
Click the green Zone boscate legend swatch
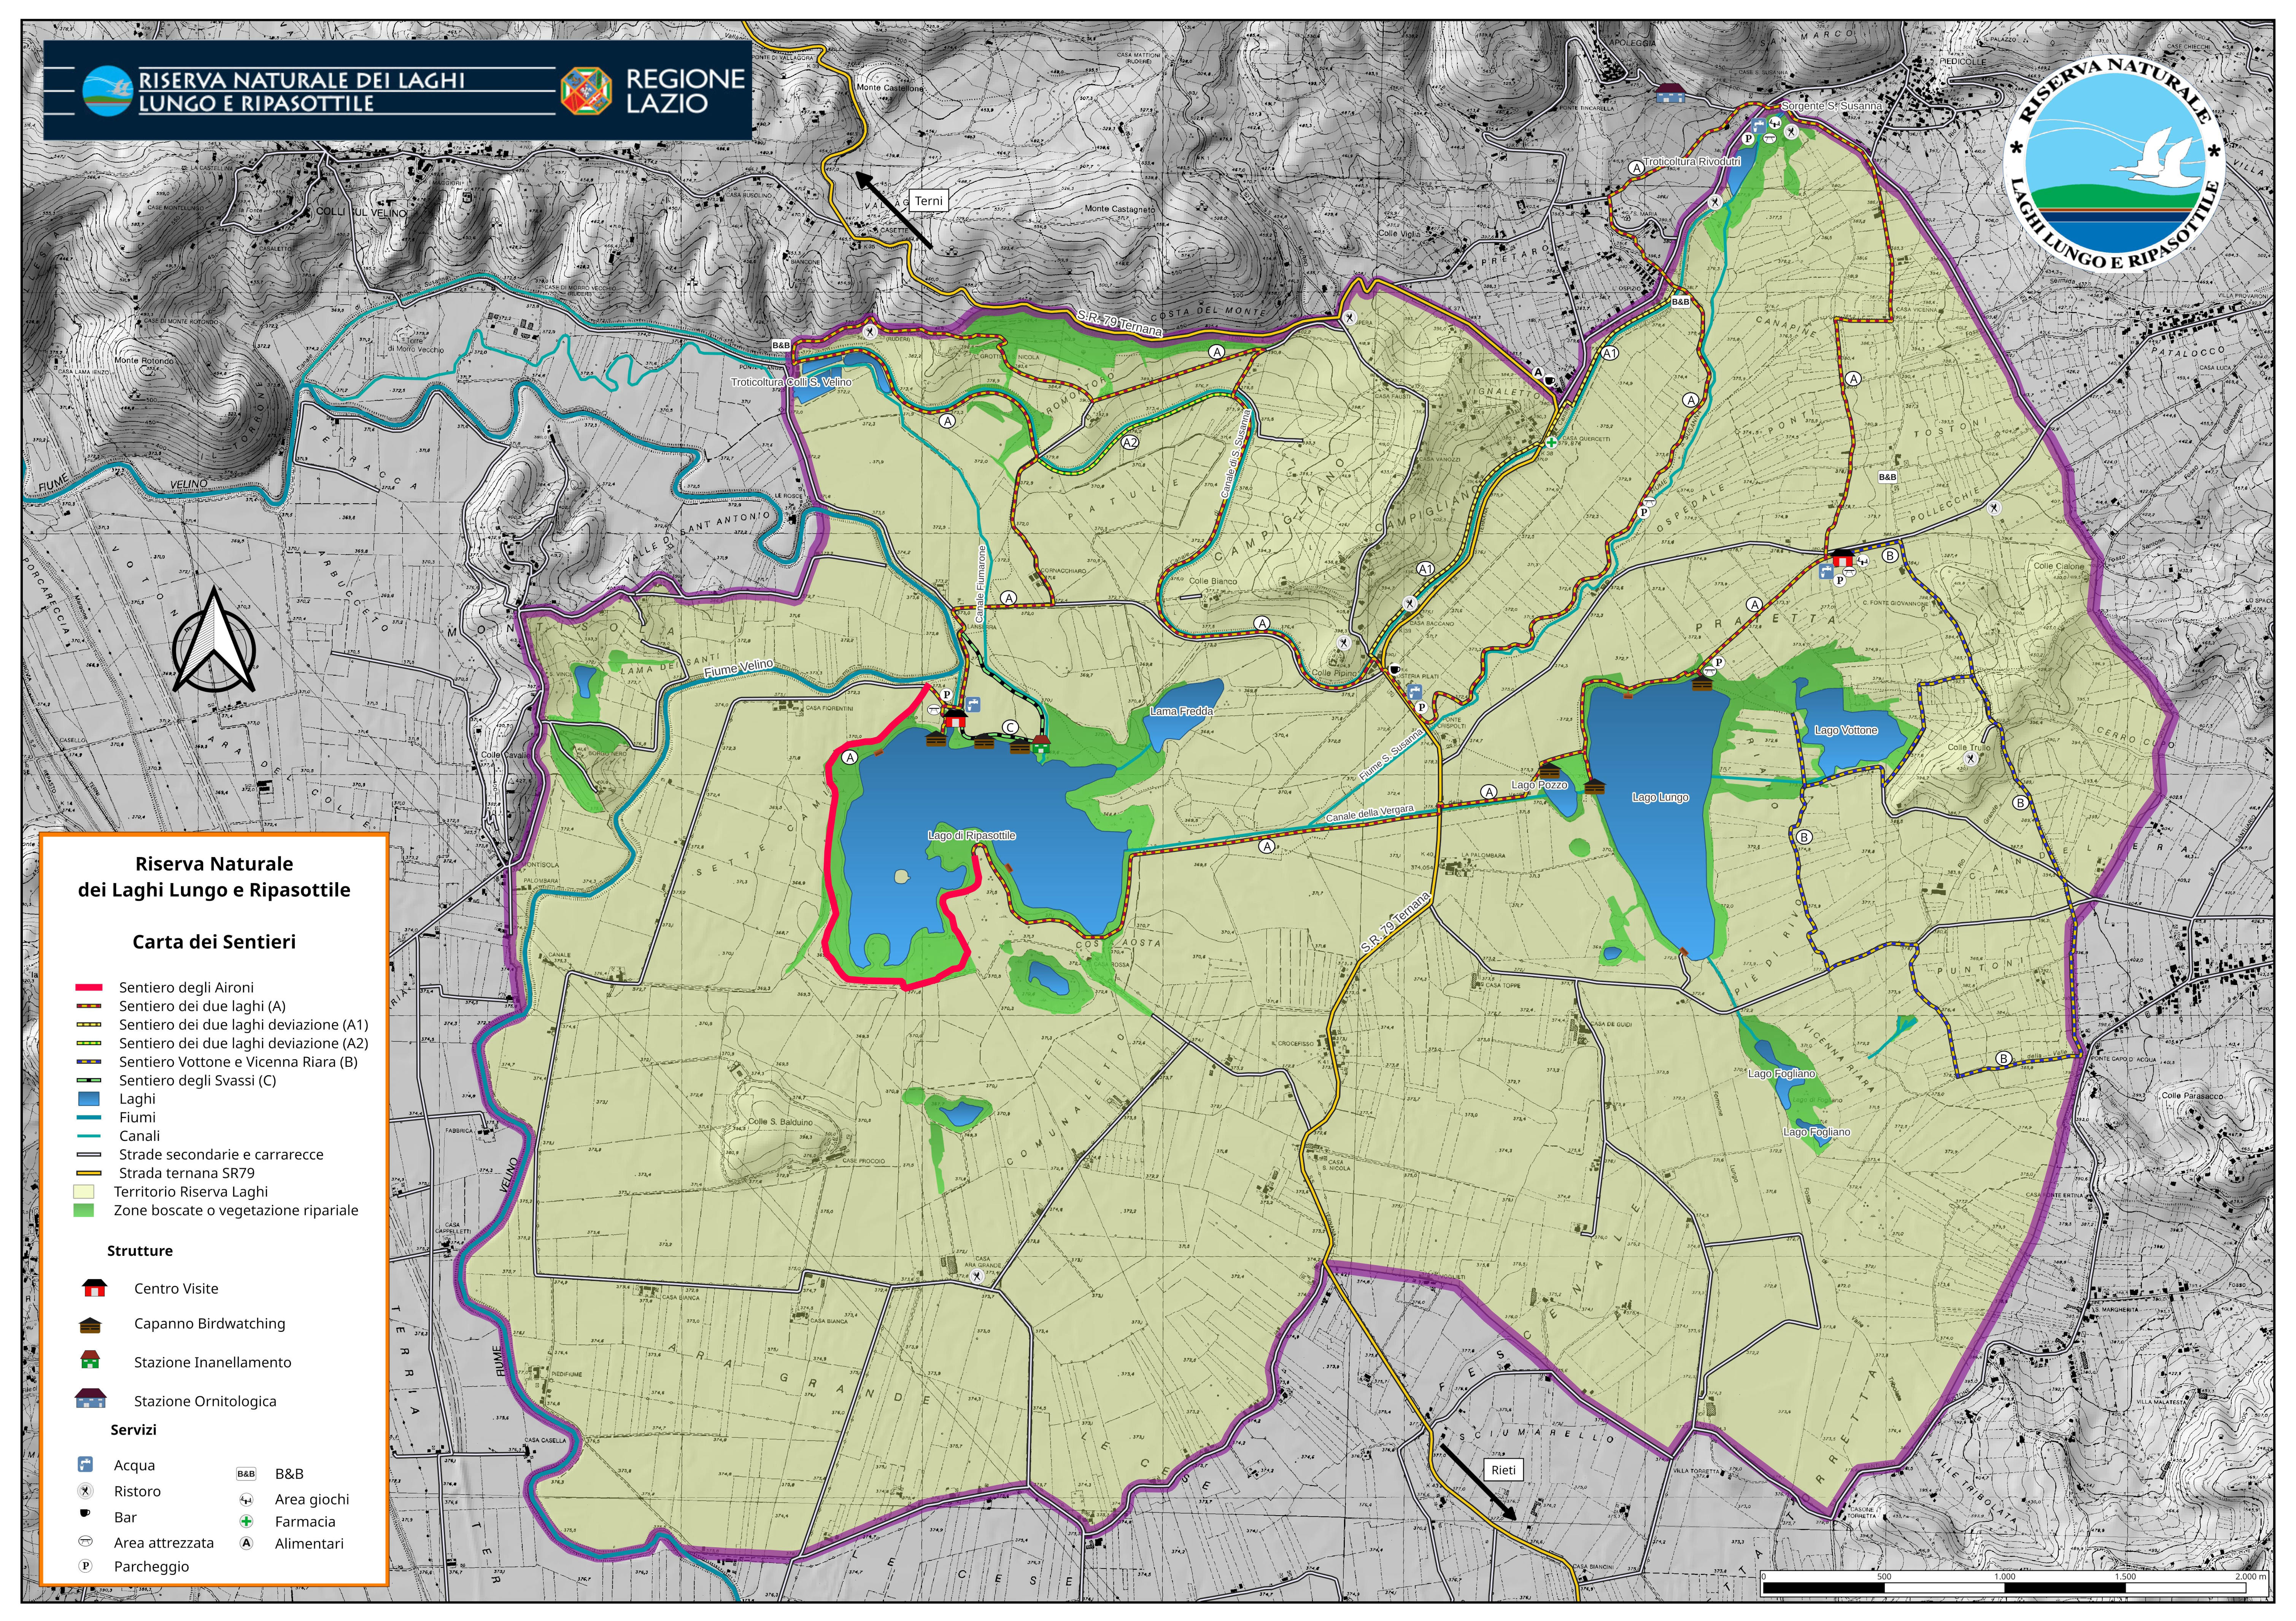84,1210
